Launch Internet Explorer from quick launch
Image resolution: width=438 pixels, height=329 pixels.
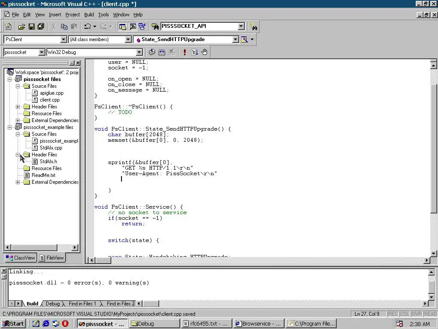(x=46, y=324)
